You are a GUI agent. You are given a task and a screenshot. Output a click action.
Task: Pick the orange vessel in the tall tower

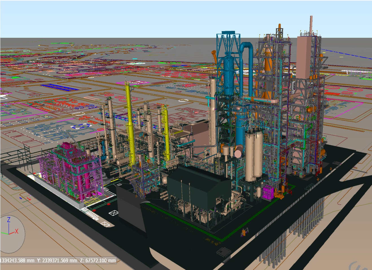point(268,62)
